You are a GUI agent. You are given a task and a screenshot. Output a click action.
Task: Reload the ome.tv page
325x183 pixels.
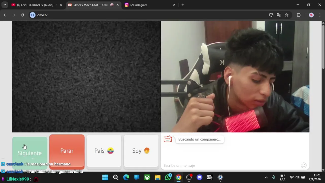[x=22, y=15]
